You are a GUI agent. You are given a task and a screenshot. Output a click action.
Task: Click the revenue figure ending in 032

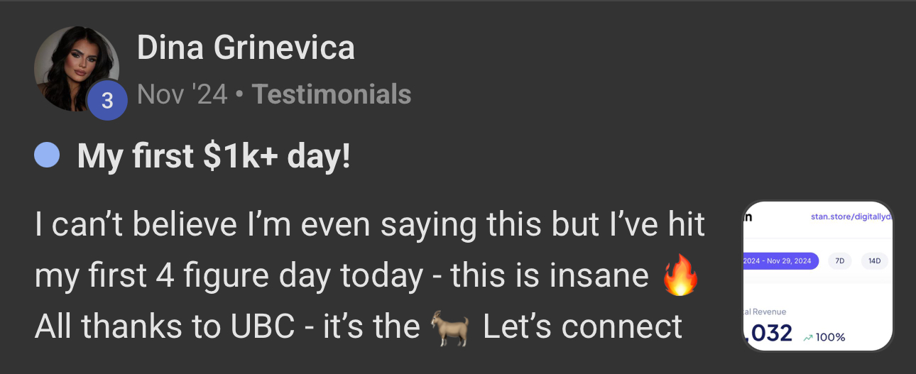coord(768,332)
